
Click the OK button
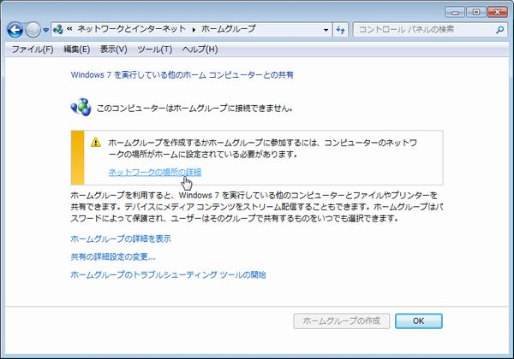[x=419, y=321]
